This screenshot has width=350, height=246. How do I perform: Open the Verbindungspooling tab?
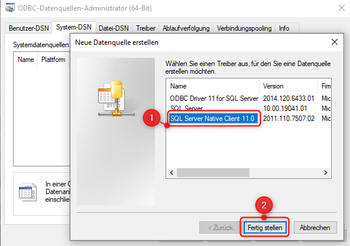click(244, 28)
